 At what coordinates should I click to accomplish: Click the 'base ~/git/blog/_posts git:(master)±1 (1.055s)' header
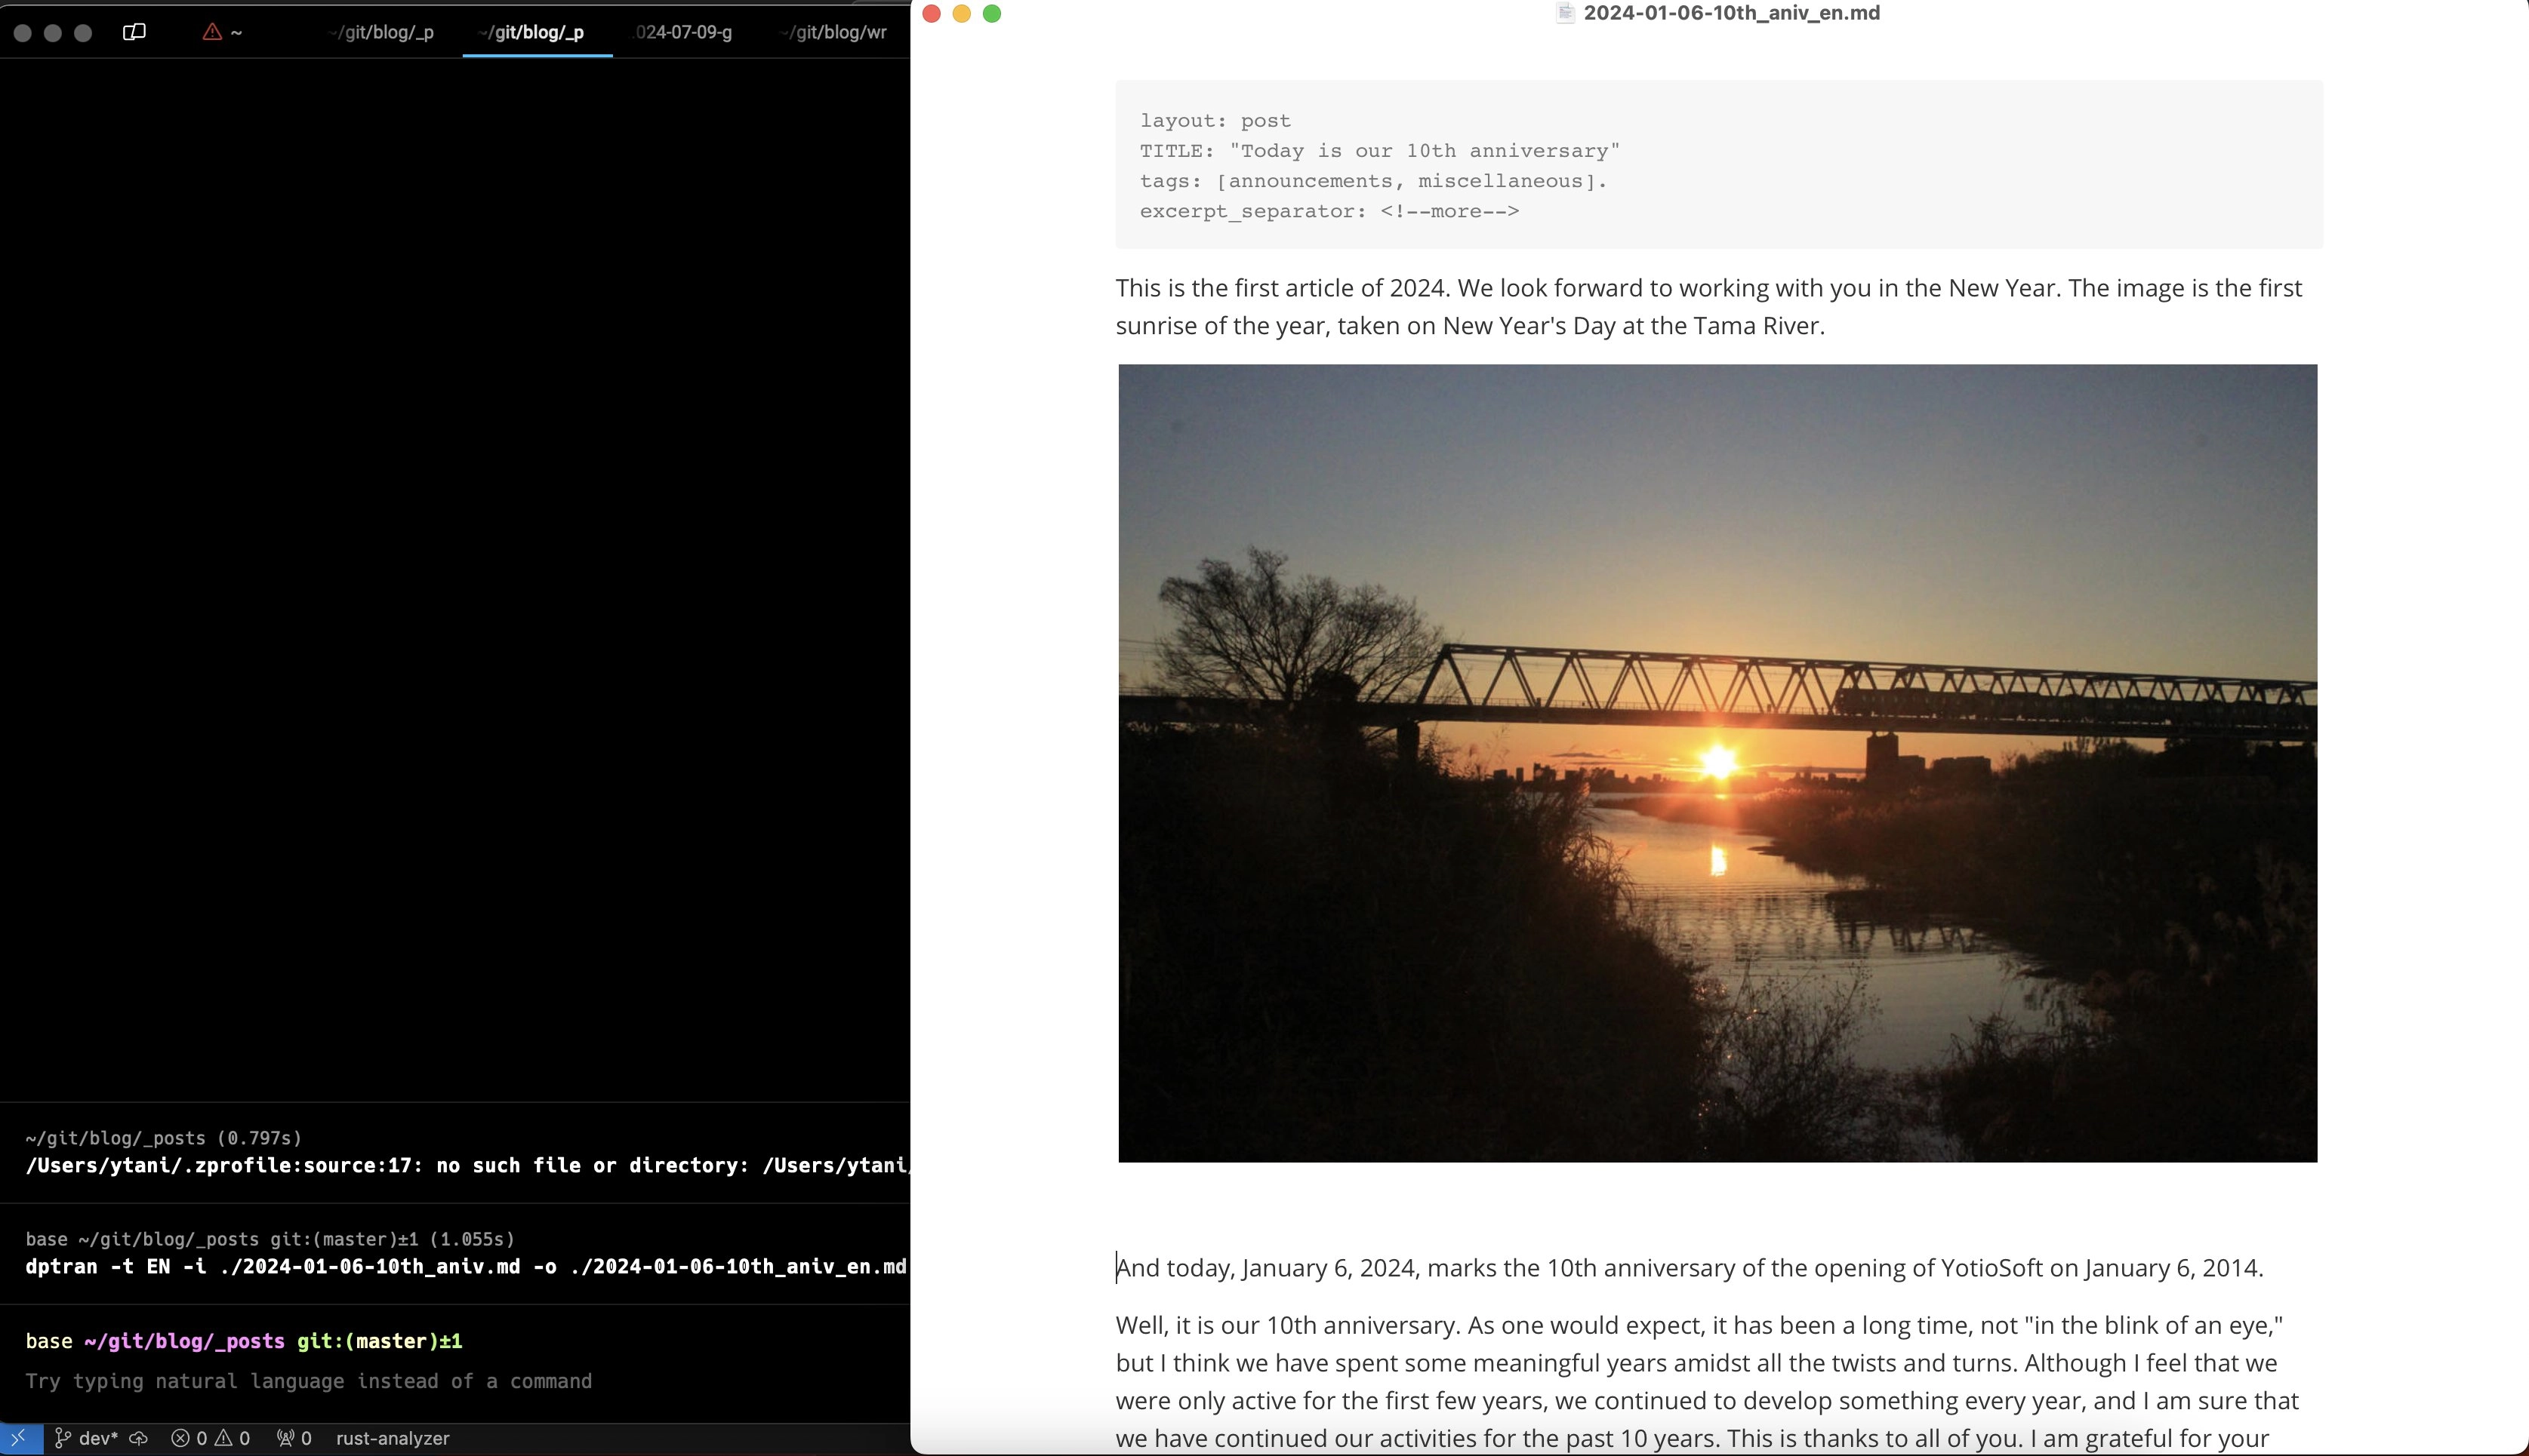pos(270,1239)
